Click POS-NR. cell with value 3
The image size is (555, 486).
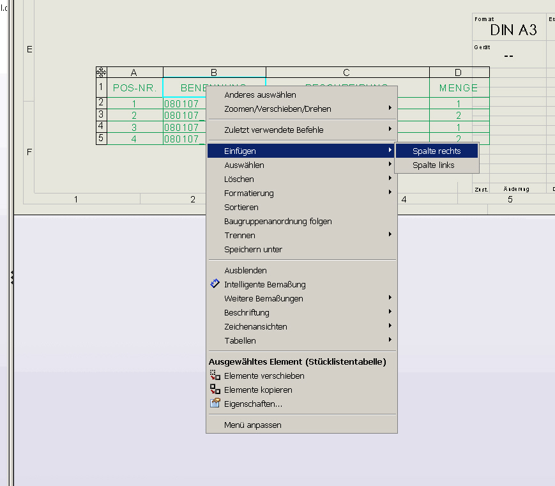tap(134, 128)
